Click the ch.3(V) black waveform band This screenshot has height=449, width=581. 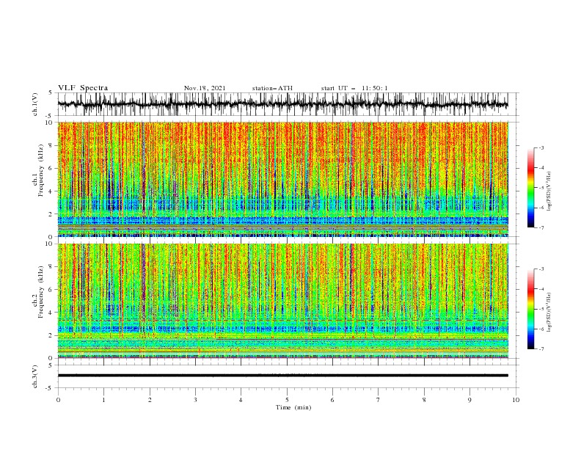[282, 376]
